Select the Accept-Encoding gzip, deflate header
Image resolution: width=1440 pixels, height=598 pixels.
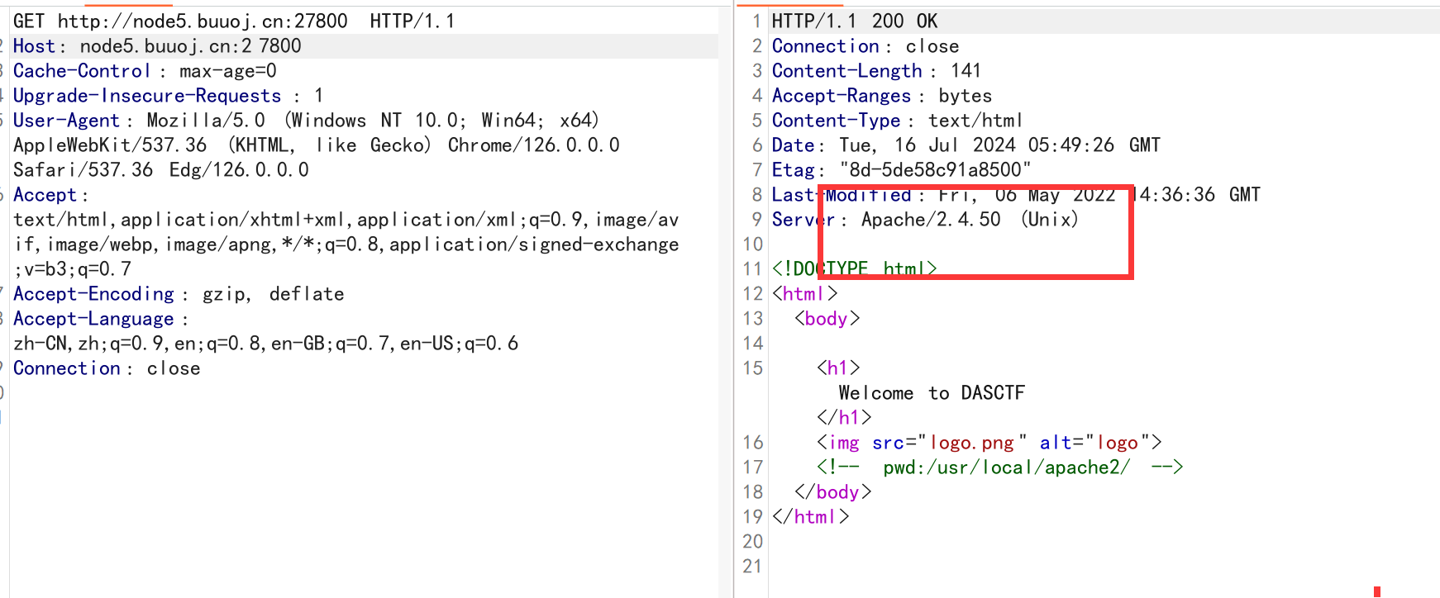point(179,294)
